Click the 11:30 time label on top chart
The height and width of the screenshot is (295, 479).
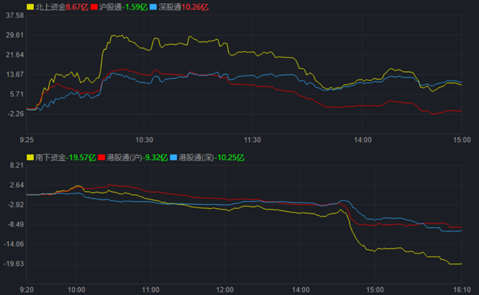pyautogui.click(x=253, y=139)
